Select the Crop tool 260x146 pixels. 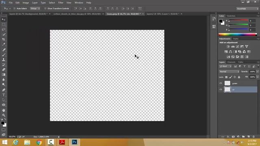tap(4, 39)
